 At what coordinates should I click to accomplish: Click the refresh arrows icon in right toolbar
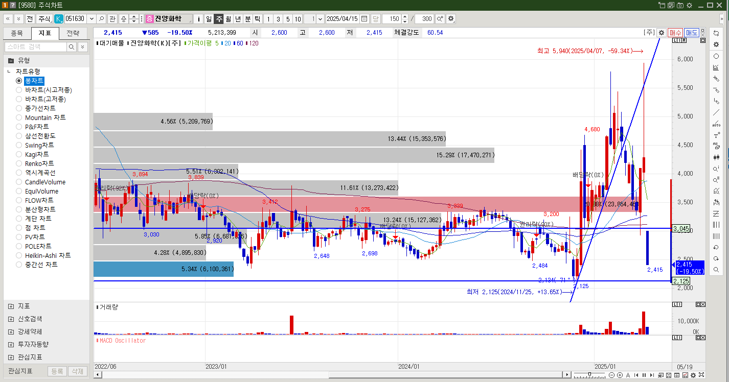point(716,33)
